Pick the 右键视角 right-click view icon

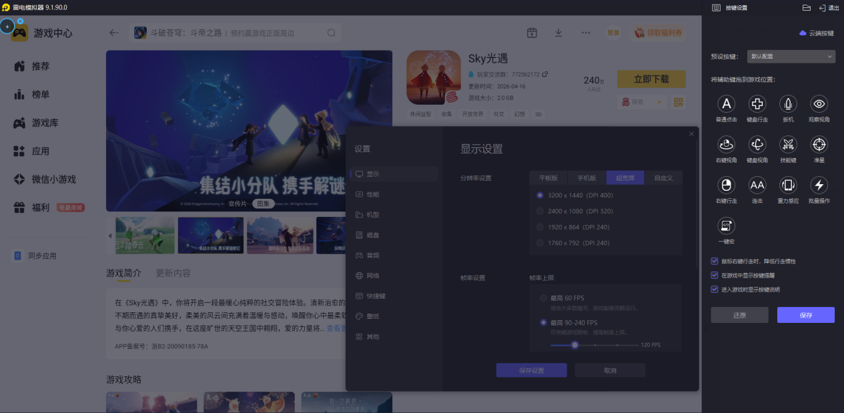point(727,144)
